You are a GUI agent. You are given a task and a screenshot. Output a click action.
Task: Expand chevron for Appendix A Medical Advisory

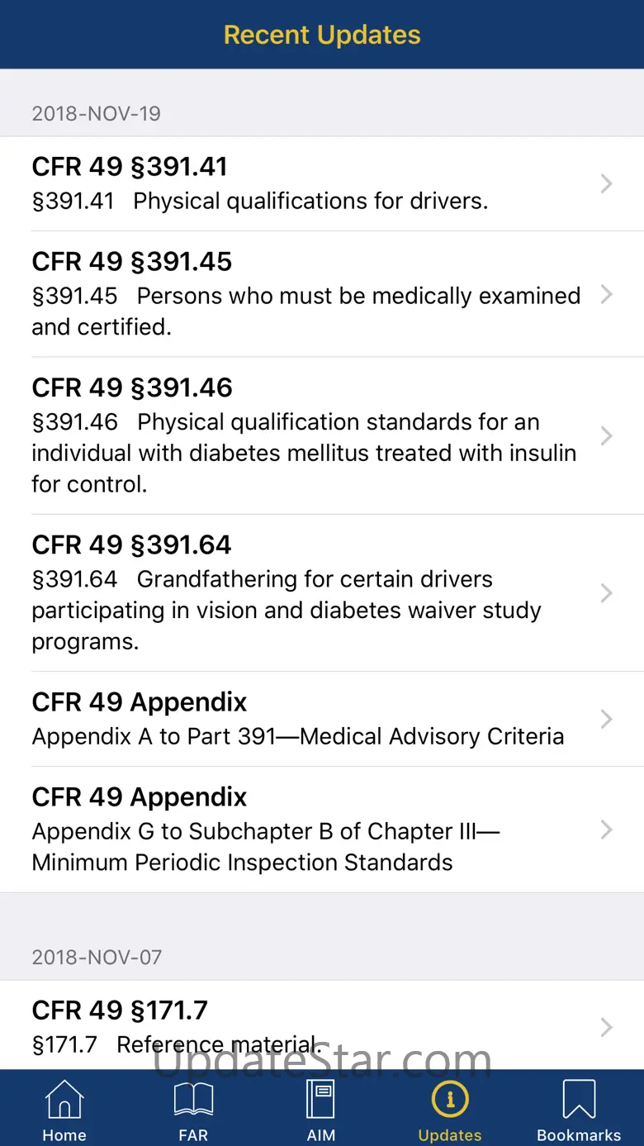point(607,719)
